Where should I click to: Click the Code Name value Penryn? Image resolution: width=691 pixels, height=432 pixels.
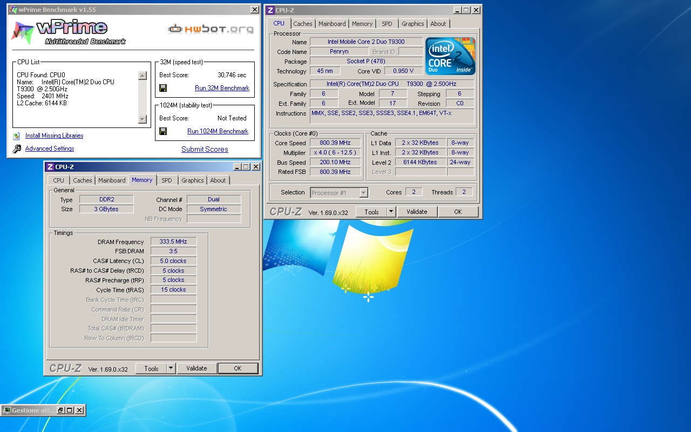coord(339,52)
